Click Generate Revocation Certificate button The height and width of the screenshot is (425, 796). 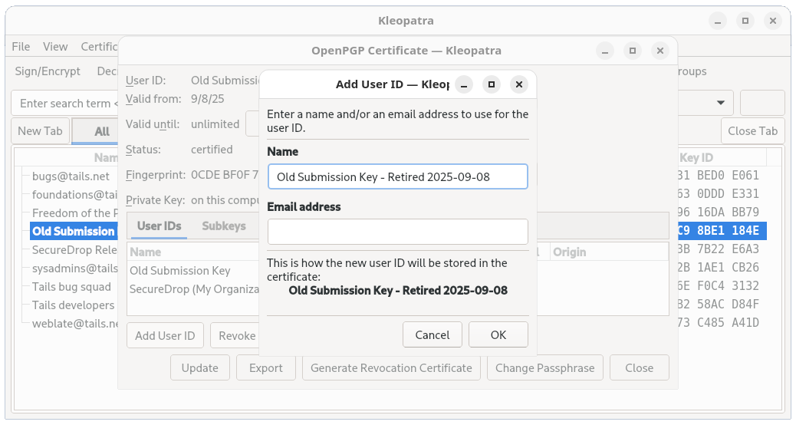coord(391,367)
